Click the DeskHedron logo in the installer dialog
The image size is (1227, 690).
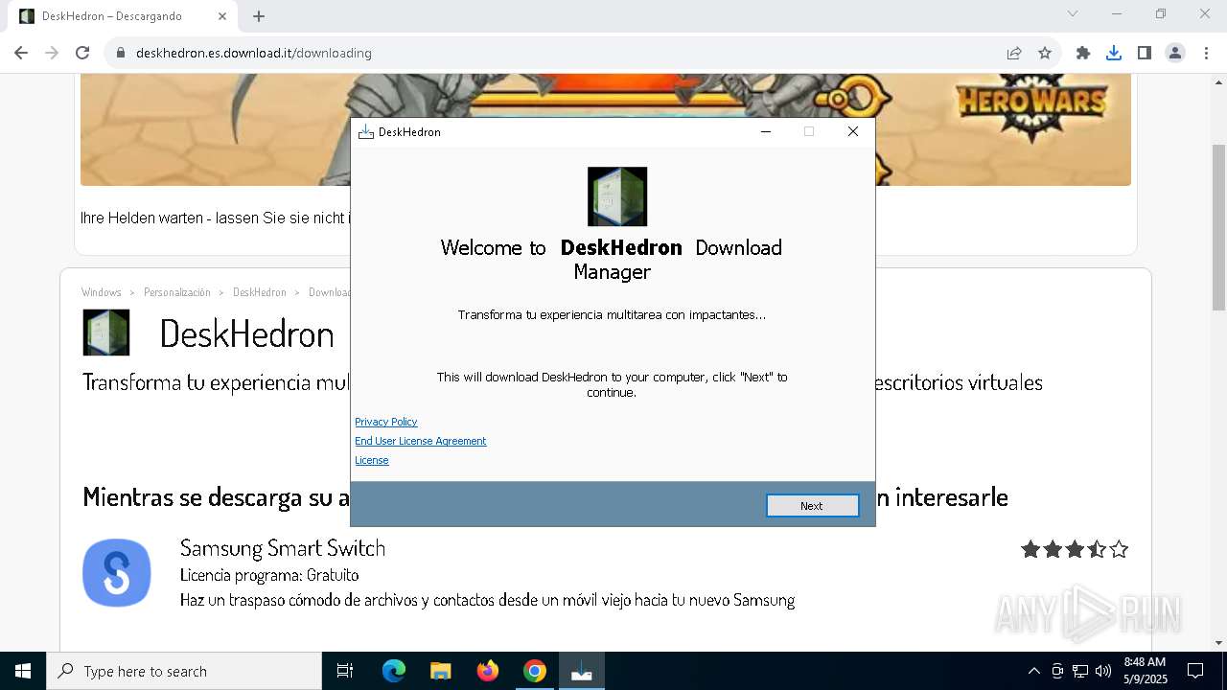point(617,196)
